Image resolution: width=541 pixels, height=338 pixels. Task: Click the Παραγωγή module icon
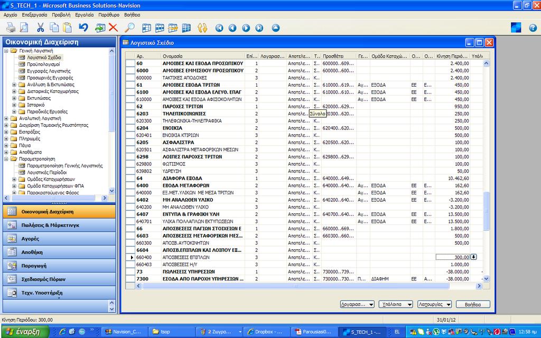coord(12,266)
